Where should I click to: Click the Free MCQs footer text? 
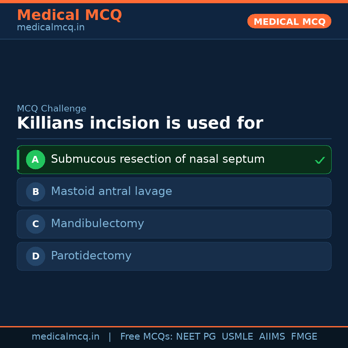point(146,337)
